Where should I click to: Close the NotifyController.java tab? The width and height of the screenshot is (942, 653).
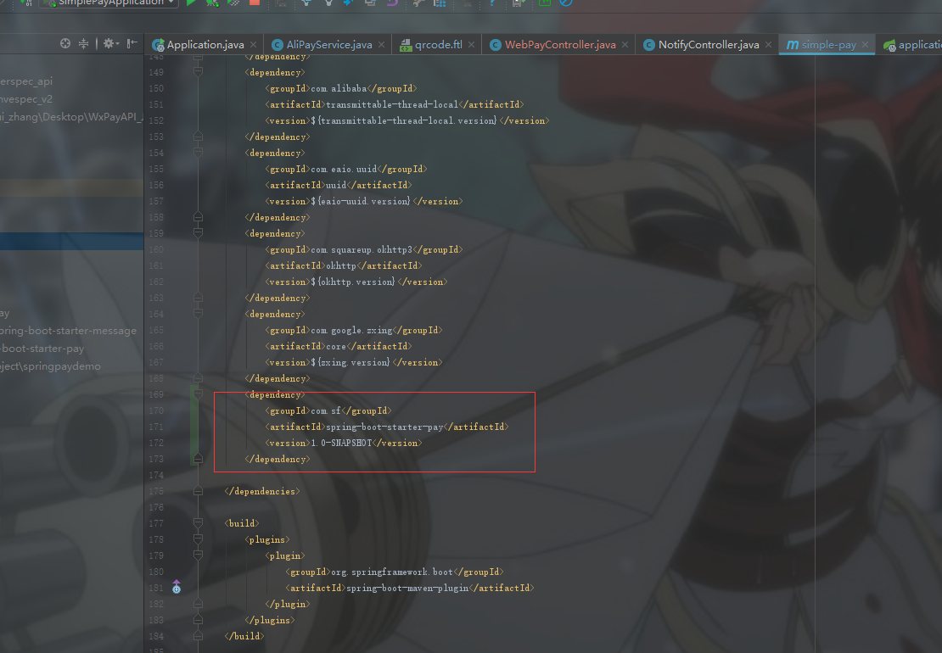coord(768,44)
